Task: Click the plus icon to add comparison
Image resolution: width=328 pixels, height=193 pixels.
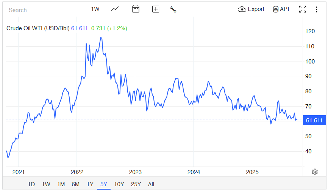Action: (155, 9)
